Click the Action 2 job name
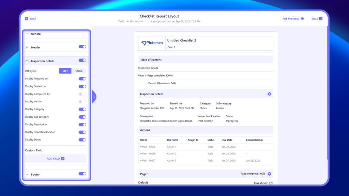 pos(171,154)
